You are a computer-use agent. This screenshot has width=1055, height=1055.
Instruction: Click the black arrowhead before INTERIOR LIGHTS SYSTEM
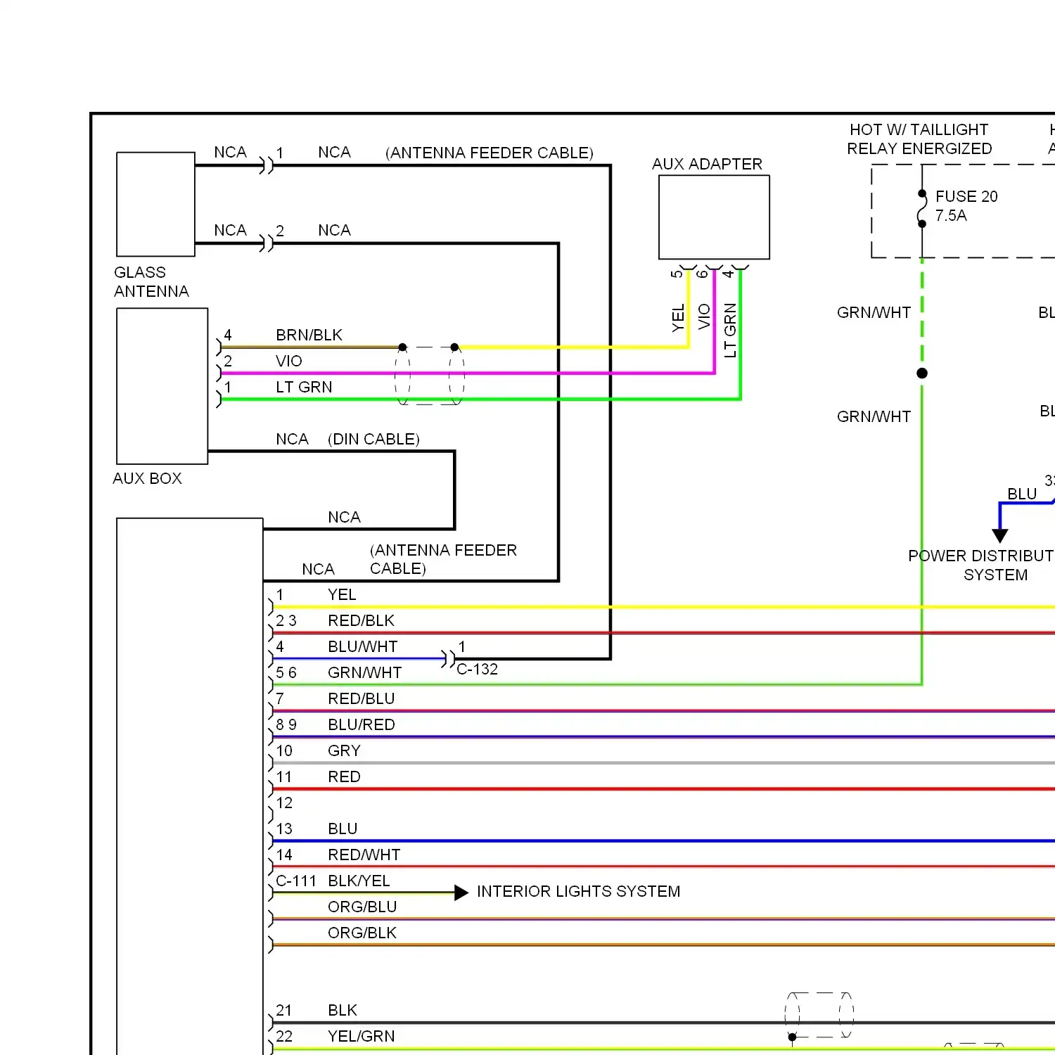point(461,893)
